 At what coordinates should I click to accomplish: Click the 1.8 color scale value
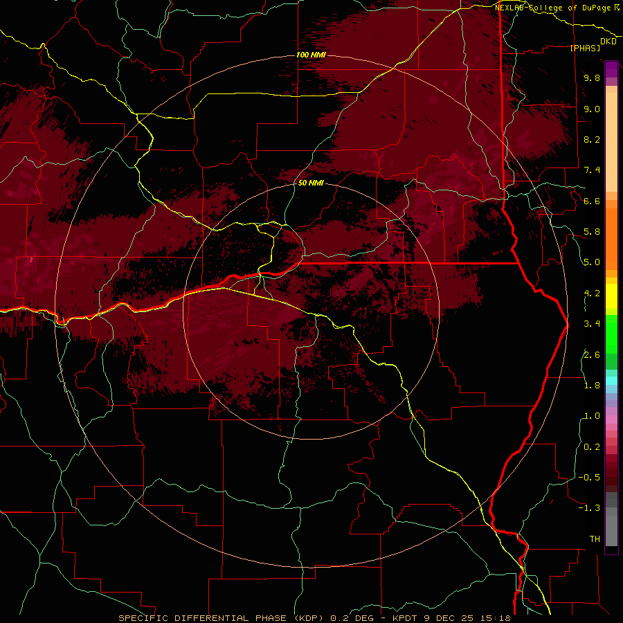pyautogui.click(x=592, y=386)
